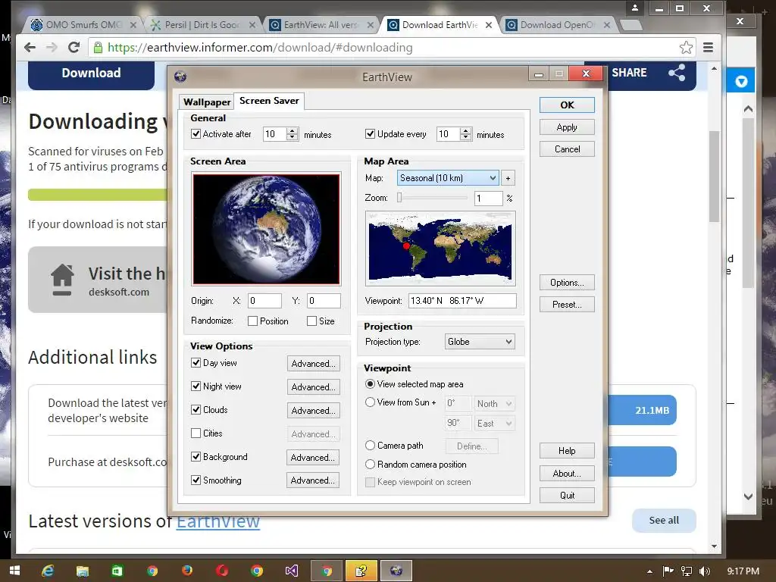Switch to Download OpenOffice browser tab
The image size is (776, 582).
pos(559,25)
